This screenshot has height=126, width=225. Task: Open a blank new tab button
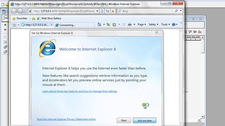pos(91,25)
